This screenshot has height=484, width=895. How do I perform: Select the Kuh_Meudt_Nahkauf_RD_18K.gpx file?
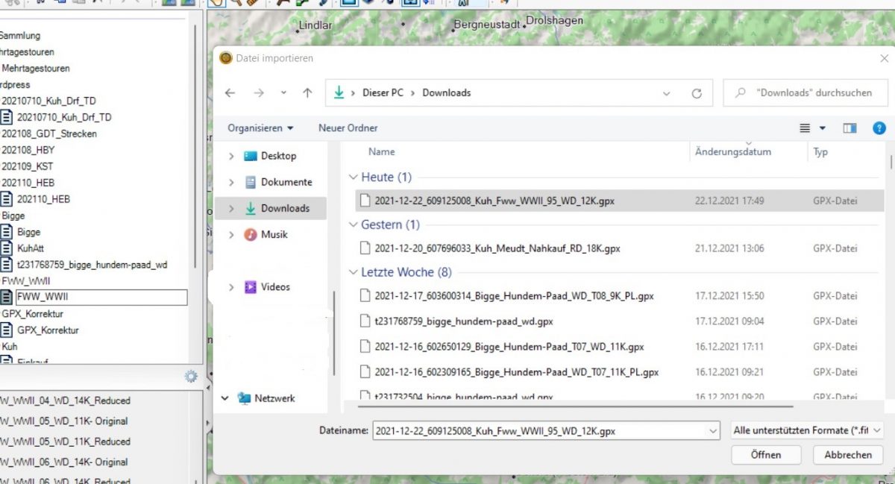(x=497, y=248)
